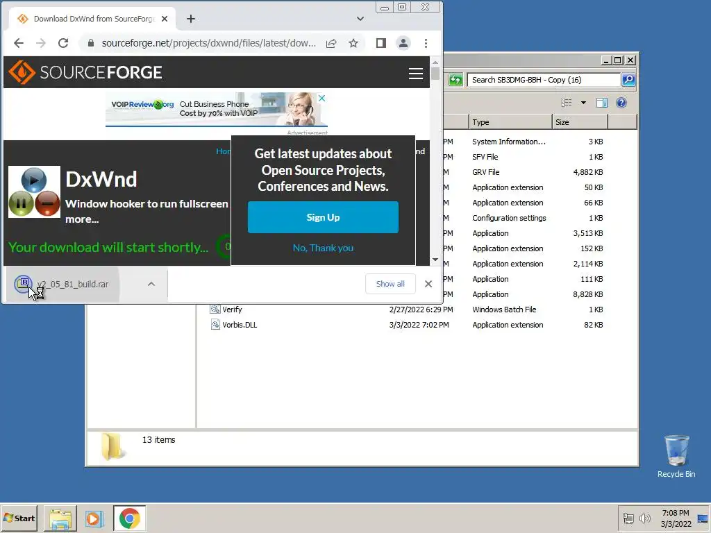Close the VOIP Review advertisement
The image size is (711, 533).
point(321,98)
